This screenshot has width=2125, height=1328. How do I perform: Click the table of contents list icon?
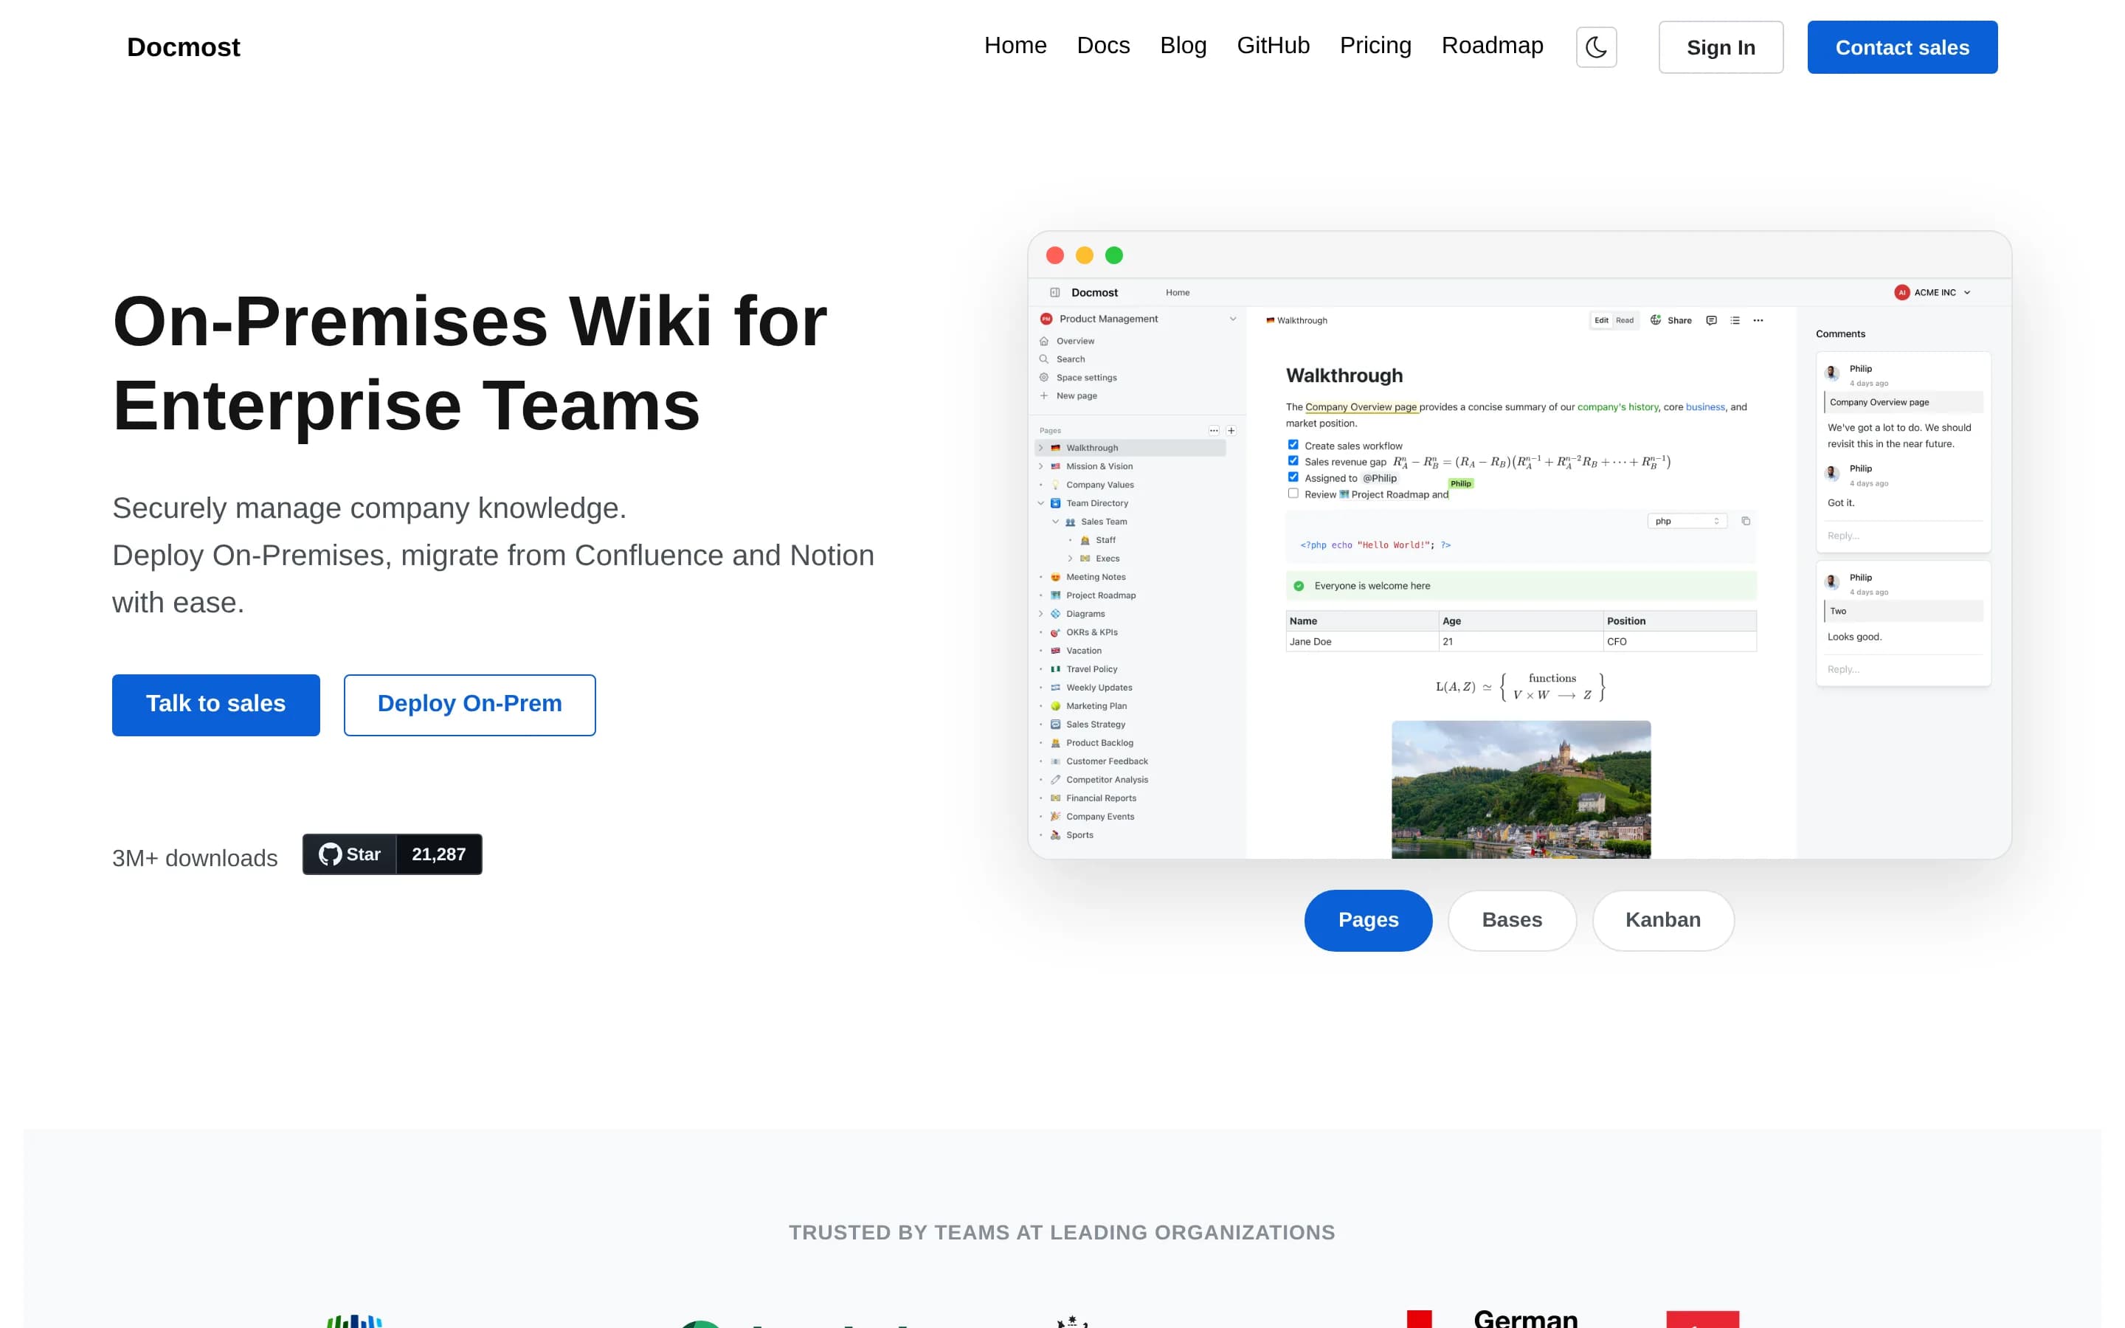[1735, 321]
